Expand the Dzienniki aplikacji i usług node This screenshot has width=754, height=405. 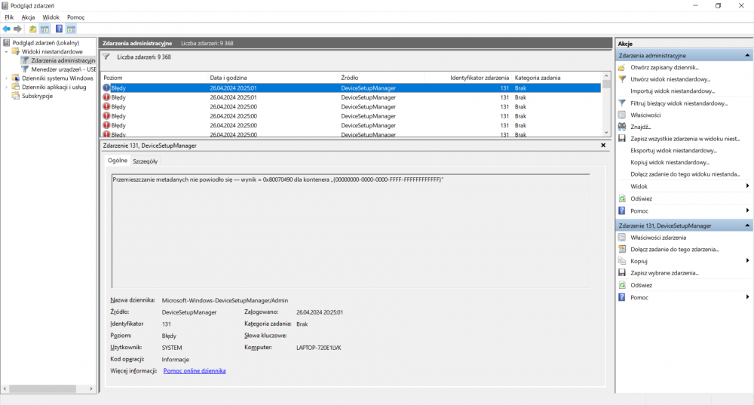6,87
